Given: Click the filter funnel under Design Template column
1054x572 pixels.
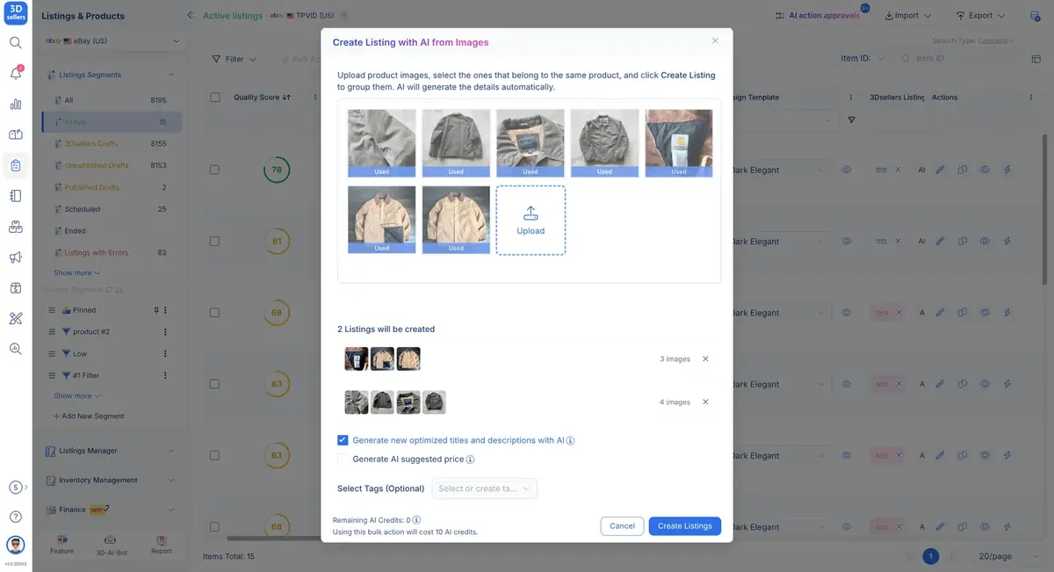Looking at the screenshot, I should point(851,120).
